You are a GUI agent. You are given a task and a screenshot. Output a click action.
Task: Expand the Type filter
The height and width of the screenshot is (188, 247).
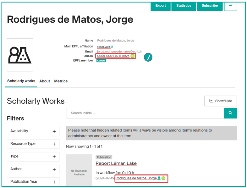[x=54, y=157]
